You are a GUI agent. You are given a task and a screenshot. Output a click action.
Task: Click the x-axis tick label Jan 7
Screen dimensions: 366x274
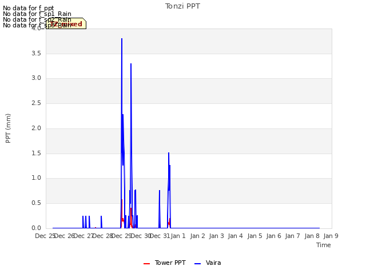pyautogui.click(x=292, y=236)
